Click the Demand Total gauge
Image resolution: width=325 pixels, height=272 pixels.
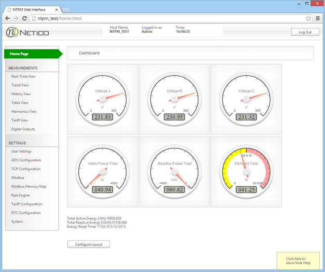point(246,172)
